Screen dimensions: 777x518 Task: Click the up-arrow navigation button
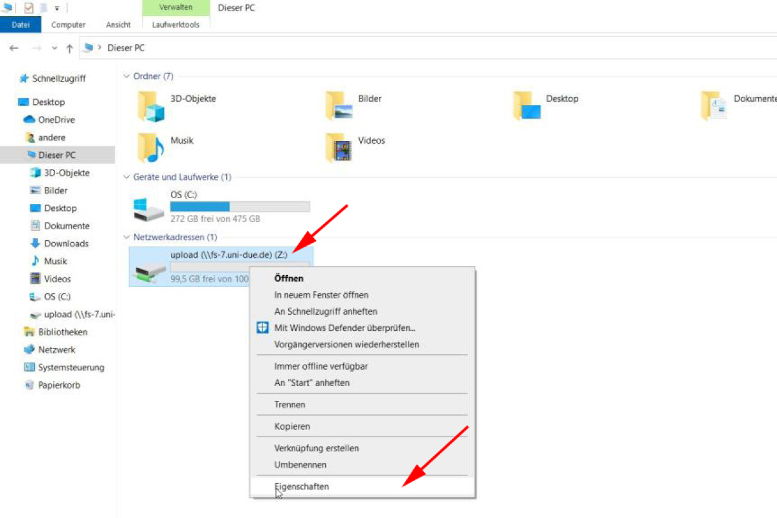click(69, 49)
